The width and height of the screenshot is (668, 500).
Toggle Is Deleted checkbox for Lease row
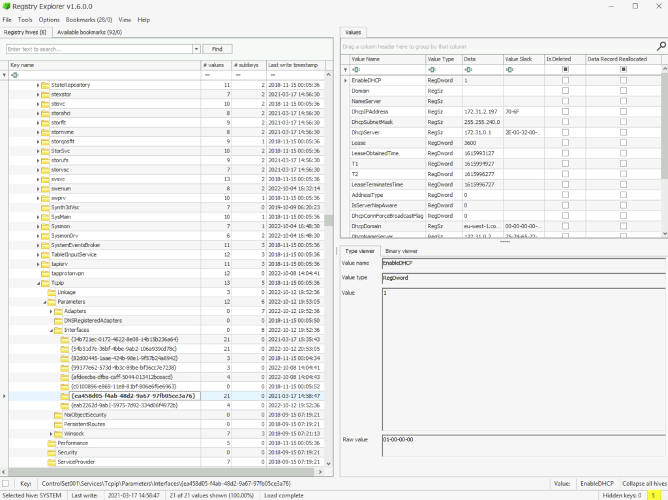tap(566, 143)
